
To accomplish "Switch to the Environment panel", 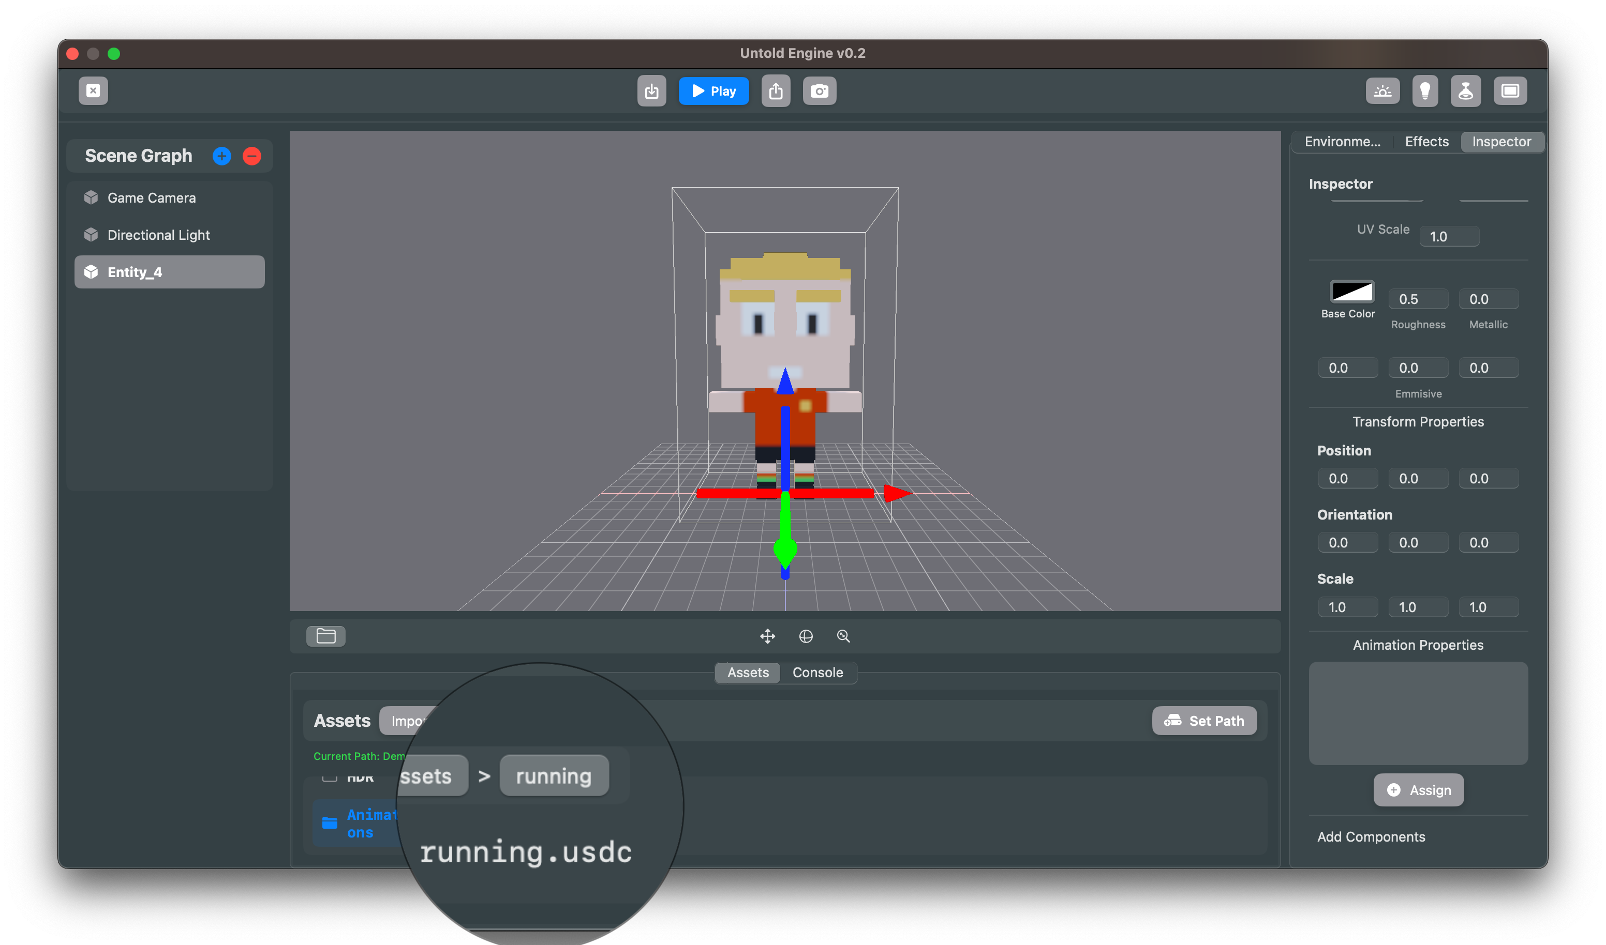I will (x=1343, y=141).
